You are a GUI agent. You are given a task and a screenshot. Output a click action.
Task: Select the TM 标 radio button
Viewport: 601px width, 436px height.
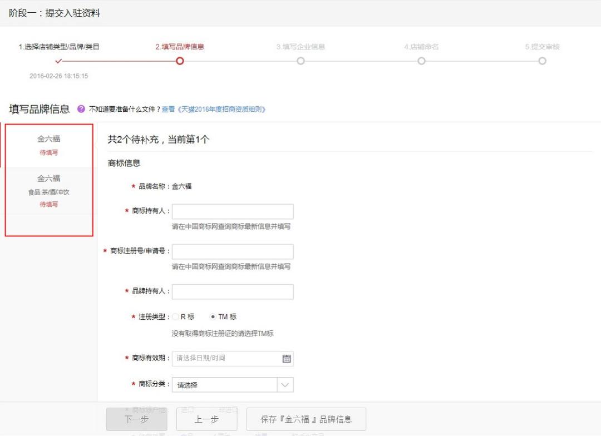coord(214,316)
